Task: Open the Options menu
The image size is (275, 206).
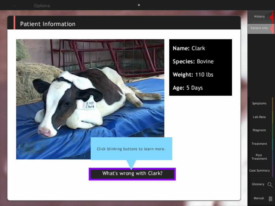Action: [42, 6]
